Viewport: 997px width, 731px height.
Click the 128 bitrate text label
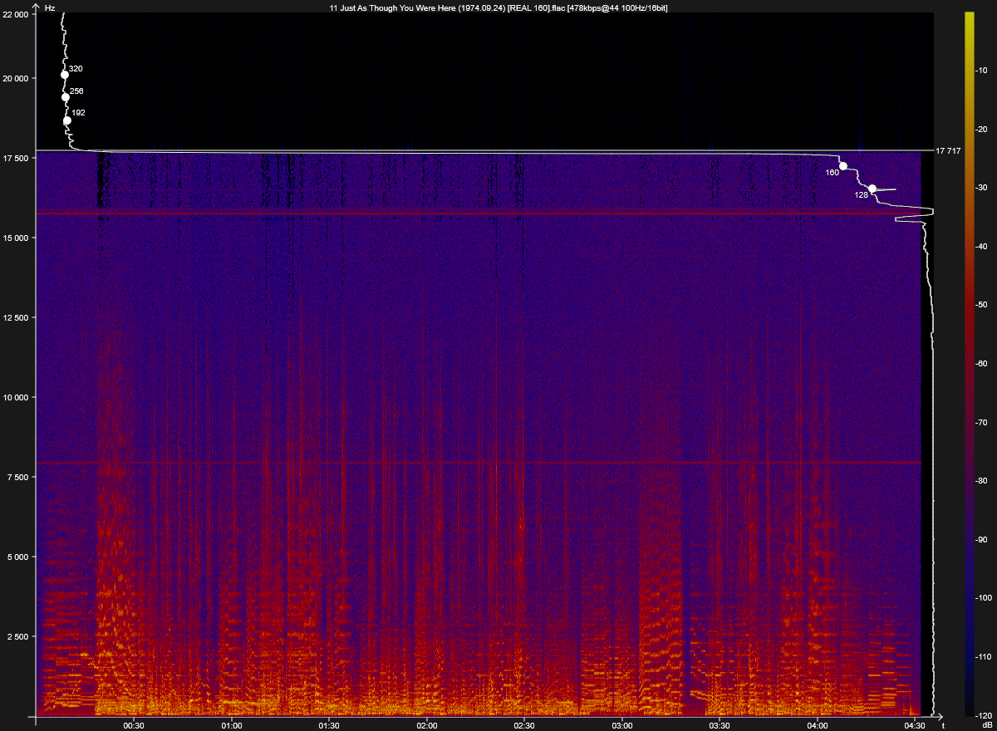861,194
